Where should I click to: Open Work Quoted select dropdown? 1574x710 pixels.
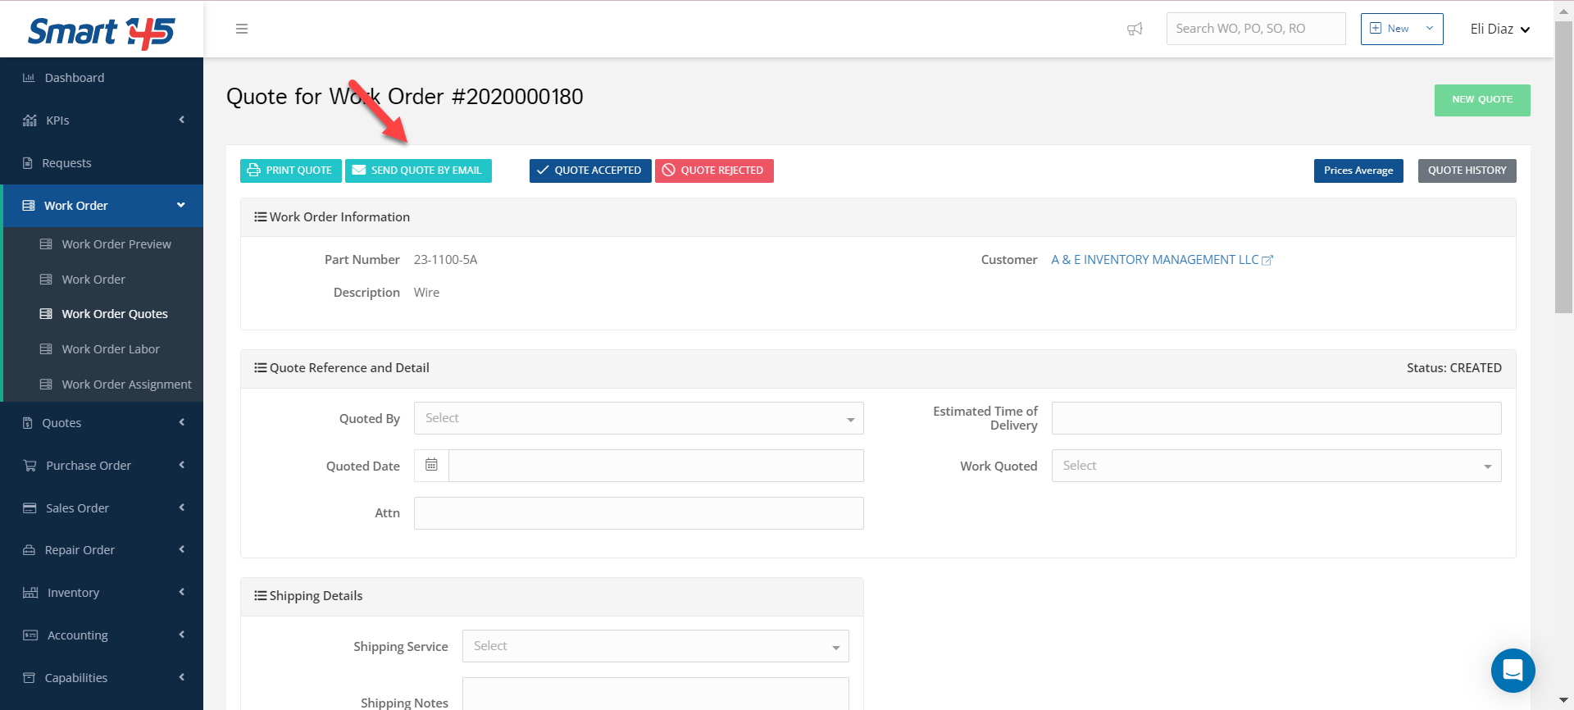coord(1276,466)
